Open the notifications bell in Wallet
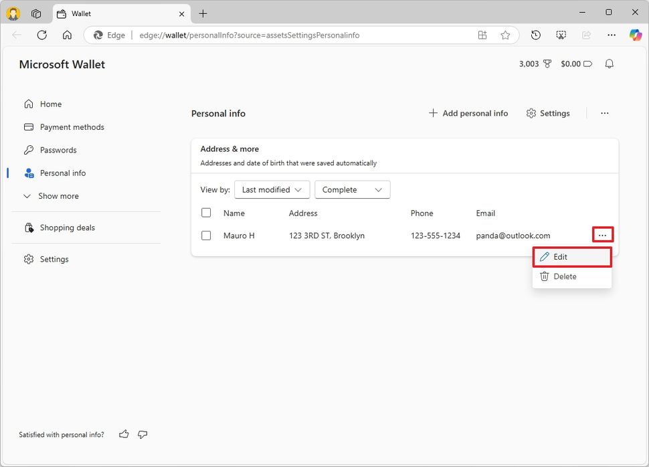649x467 pixels. (x=609, y=64)
